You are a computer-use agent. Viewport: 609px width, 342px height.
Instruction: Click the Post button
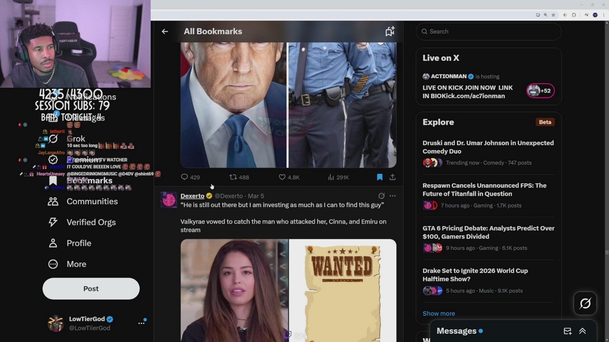coord(91,288)
